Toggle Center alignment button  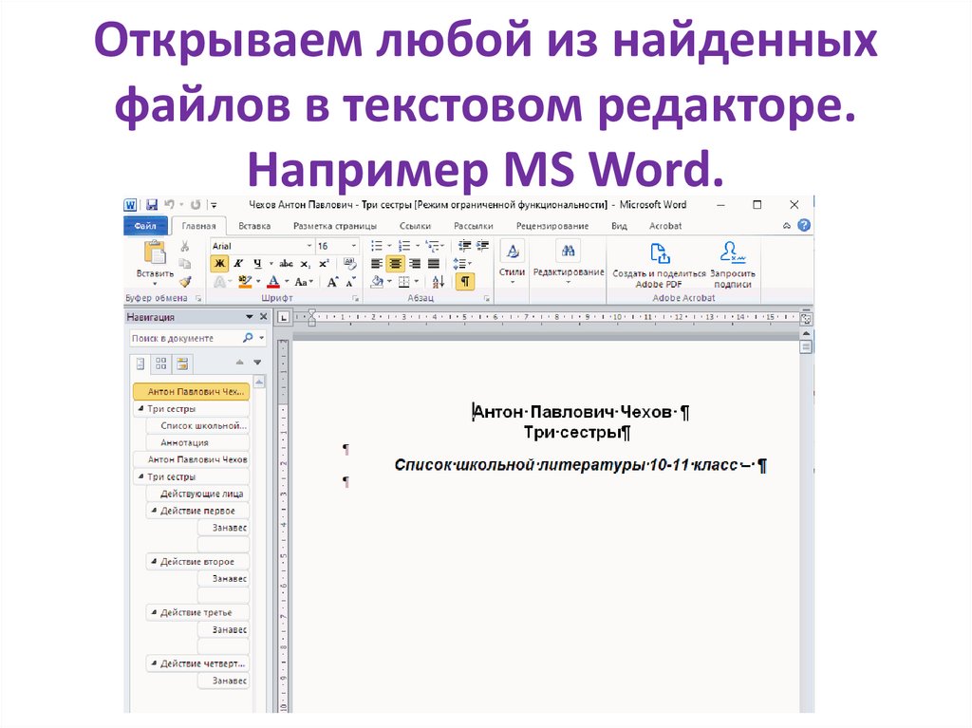395,264
